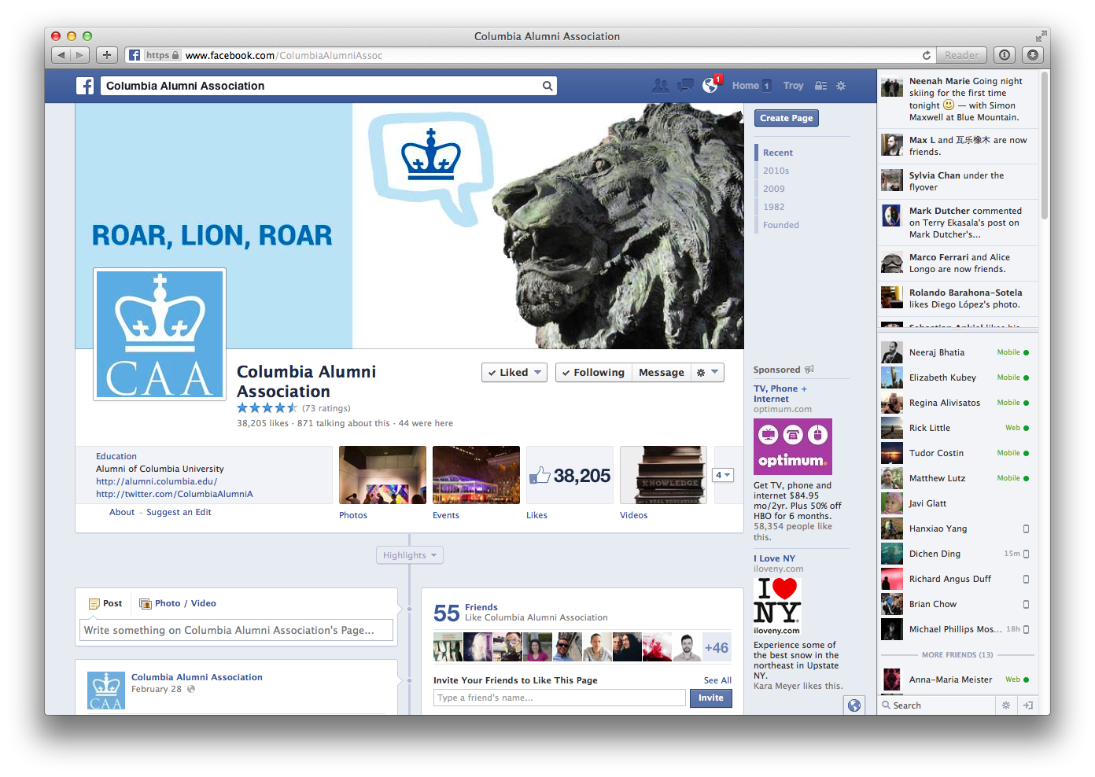Click the Sponsored megaphone icon
The width and height of the screenshot is (1095, 777).
[809, 370]
